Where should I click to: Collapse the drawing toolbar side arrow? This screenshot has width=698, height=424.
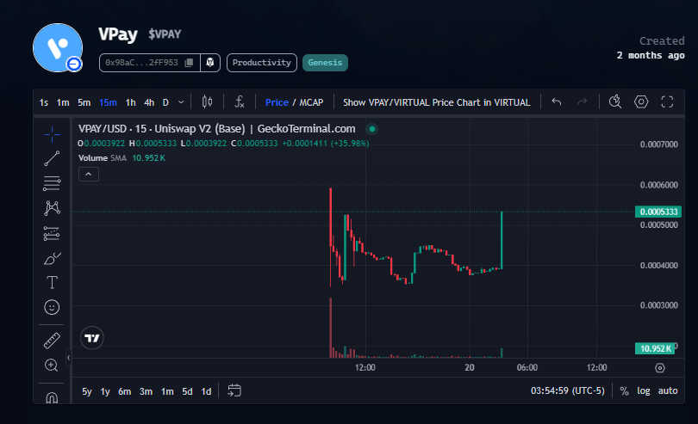68,357
